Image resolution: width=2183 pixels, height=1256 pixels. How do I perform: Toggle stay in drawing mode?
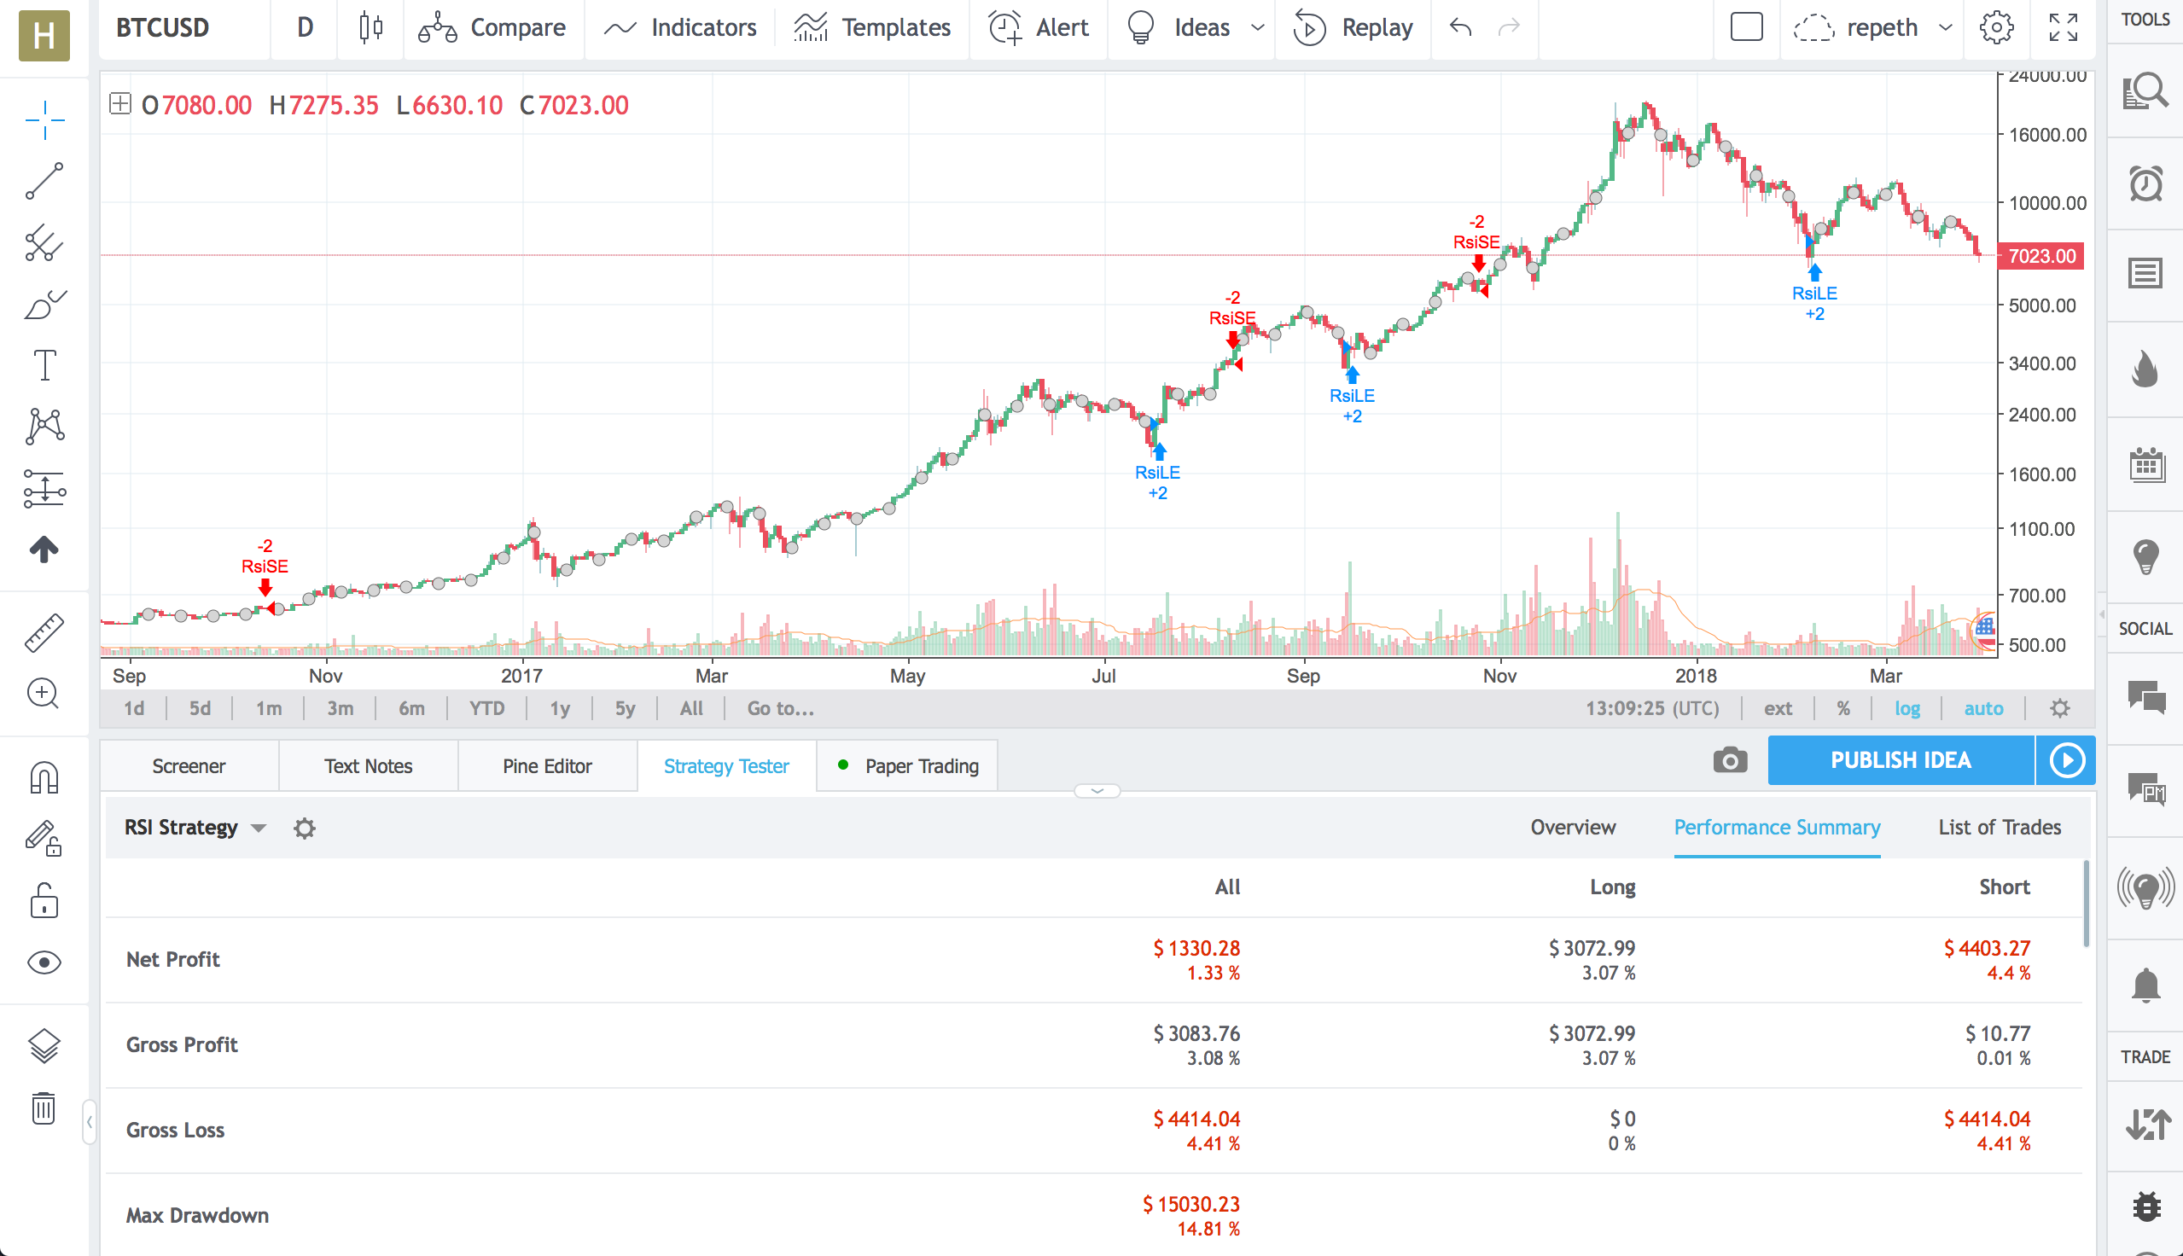(x=44, y=839)
